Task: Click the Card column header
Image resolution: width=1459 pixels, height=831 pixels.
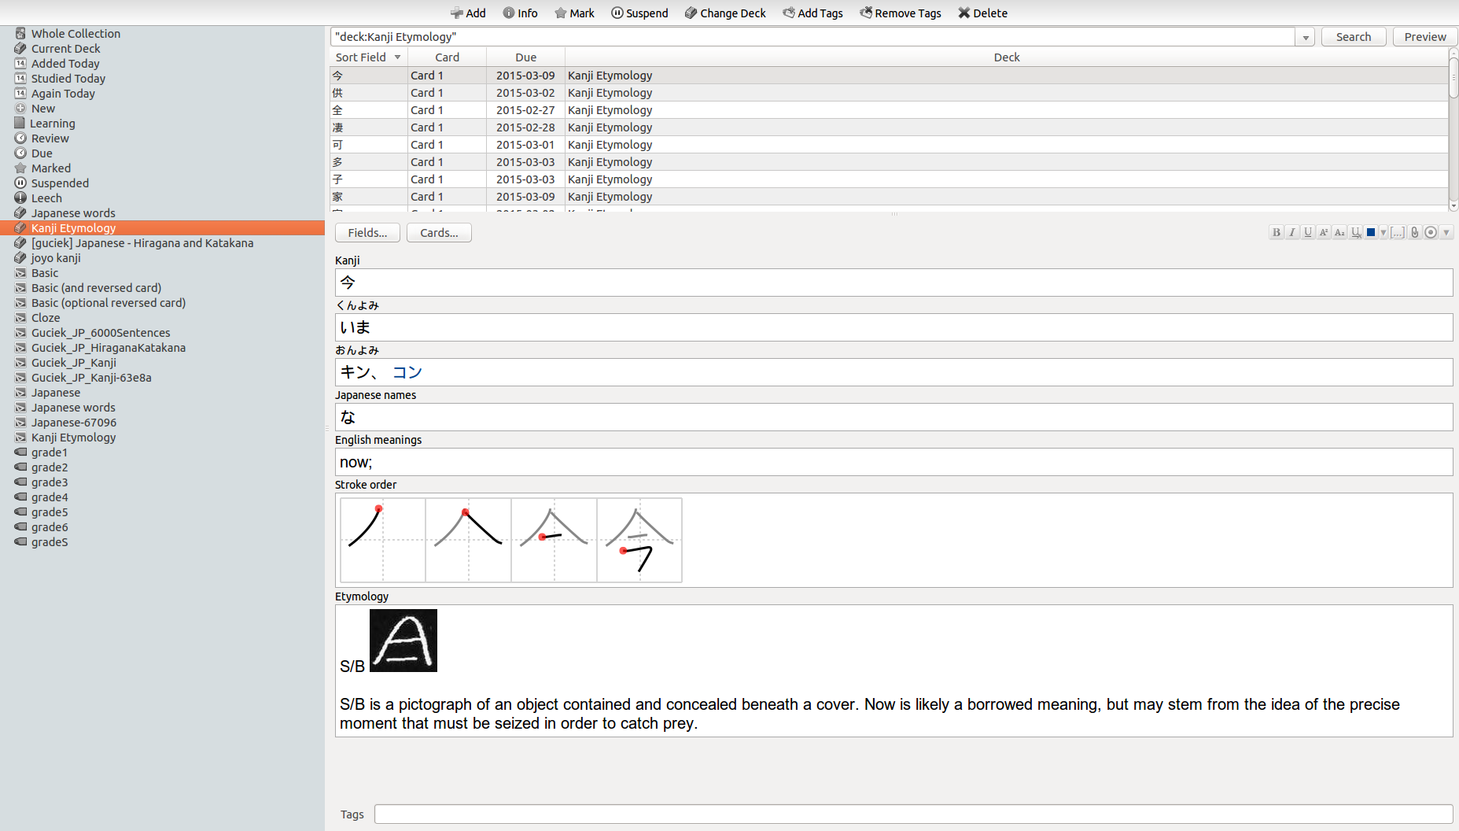Action: (447, 57)
